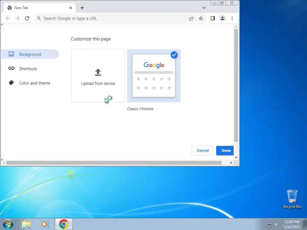Open the Recycle Bin on desktop
The height and width of the screenshot is (230, 307).
pyautogui.click(x=292, y=199)
